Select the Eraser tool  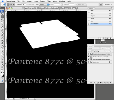pyautogui.click(x=2, y=40)
